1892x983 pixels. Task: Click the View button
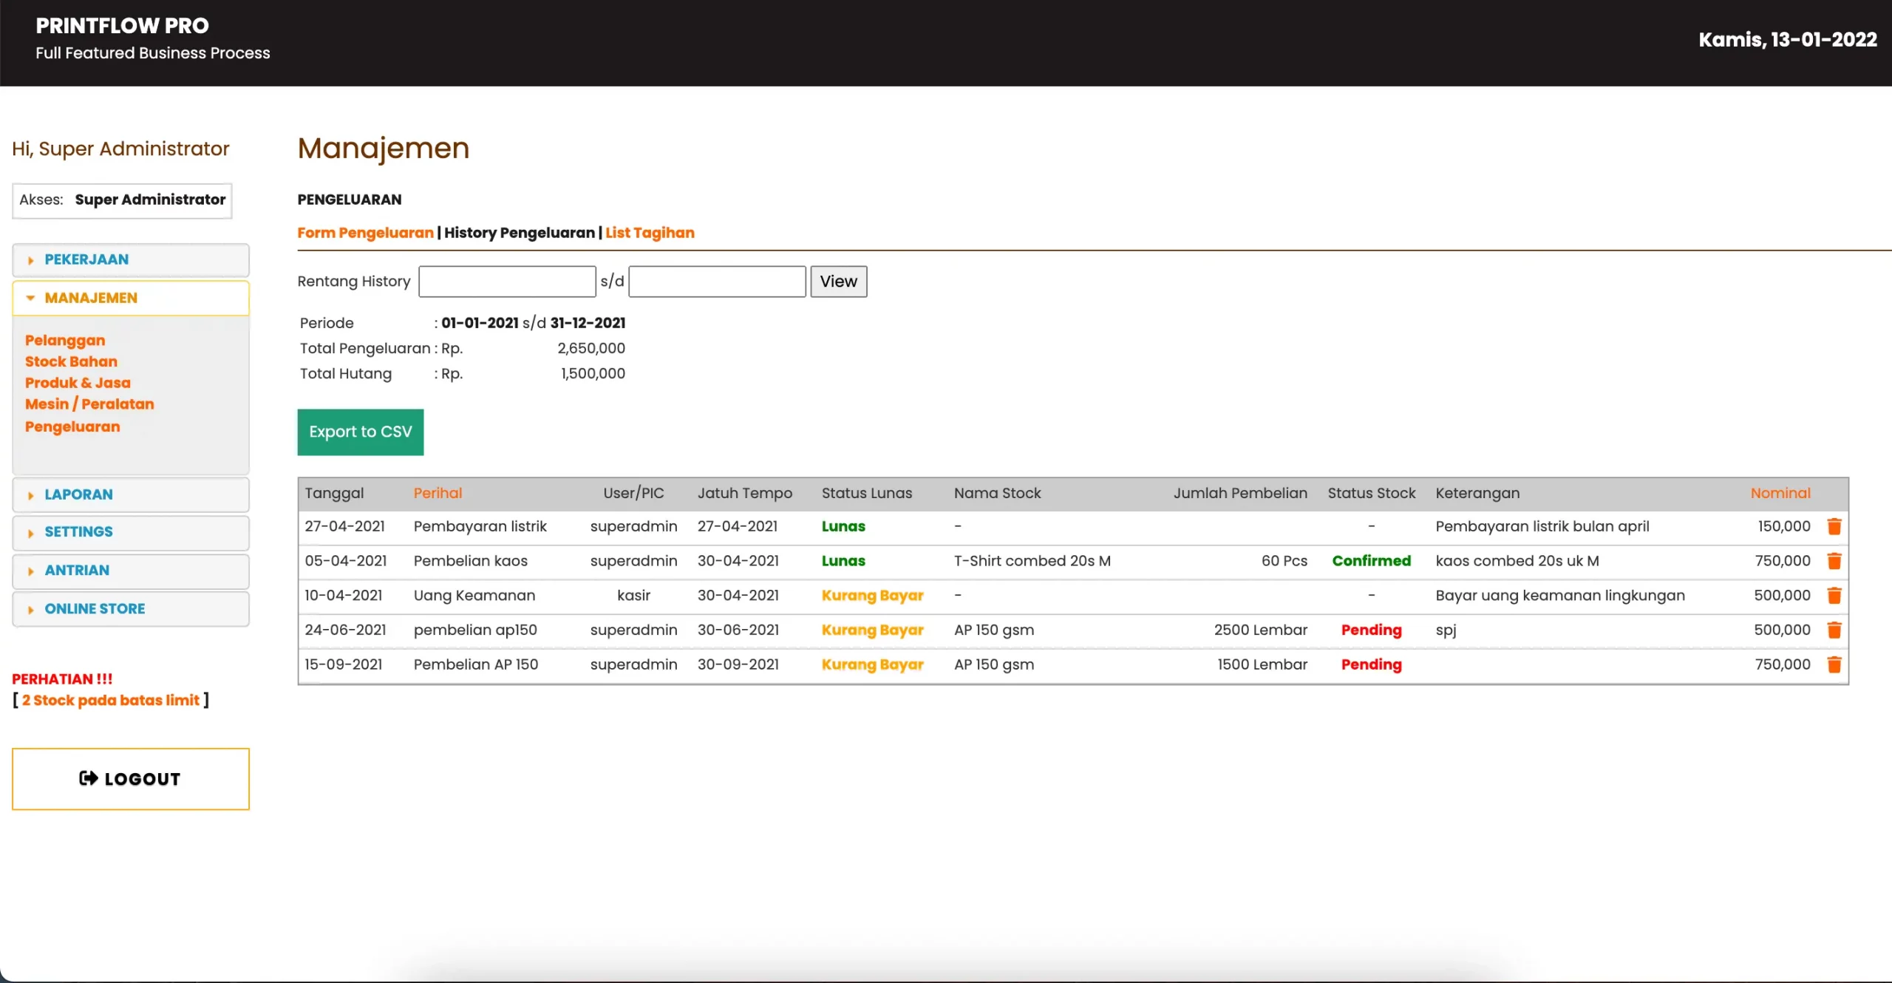coord(838,282)
